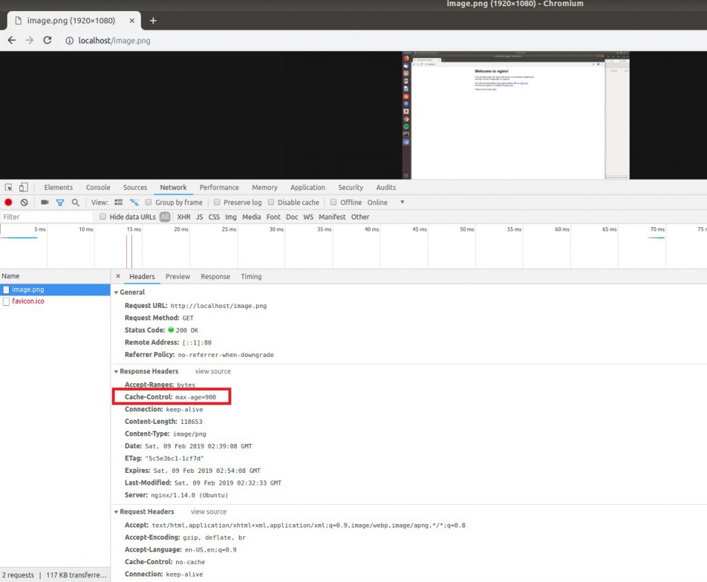The width and height of the screenshot is (707, 582).
Task: Toggle the Offline checkbox
Action: click(x=333, y=202)
